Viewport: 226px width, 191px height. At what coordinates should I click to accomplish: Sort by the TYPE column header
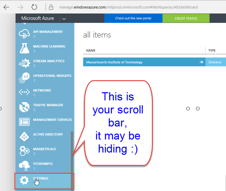tap(212, 51)
